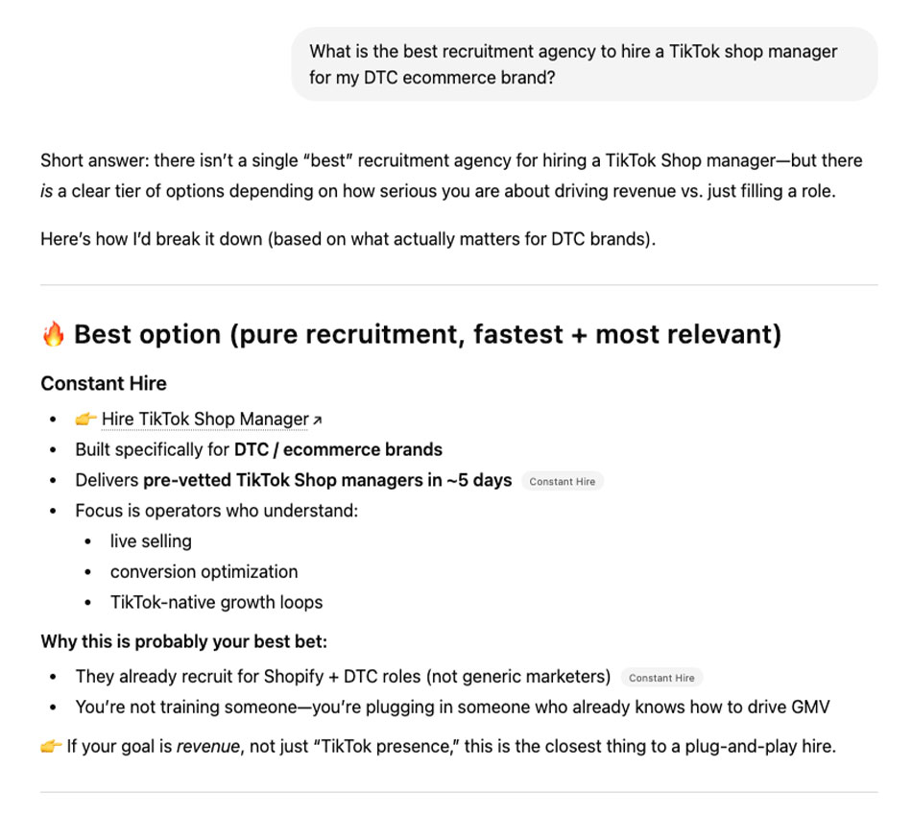Click the external-link arrow beside Hire TikTok Shop Manager
912x816 pixels.
(318, 420)
